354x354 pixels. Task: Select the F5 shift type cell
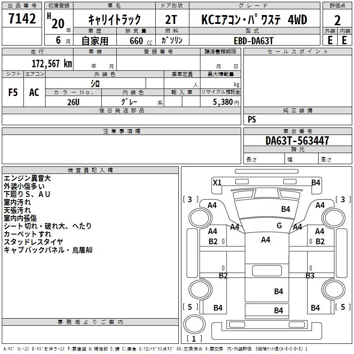(13, 92)
